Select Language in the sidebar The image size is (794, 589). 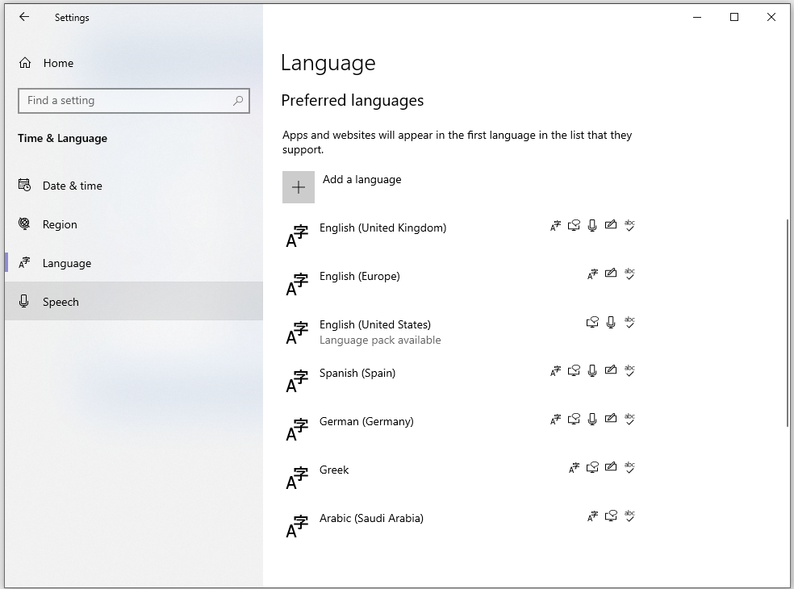coord(134,263)
